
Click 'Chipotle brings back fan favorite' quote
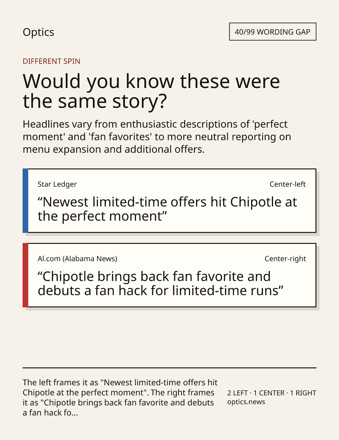coord(161,283)
